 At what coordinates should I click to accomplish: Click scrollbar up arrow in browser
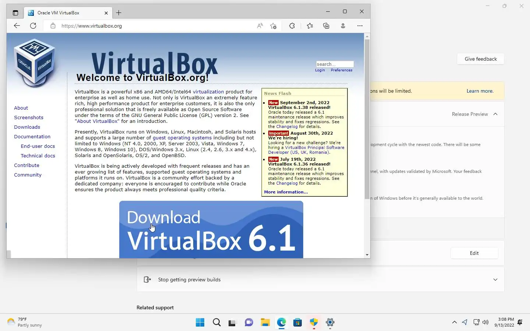pos(367,36)
